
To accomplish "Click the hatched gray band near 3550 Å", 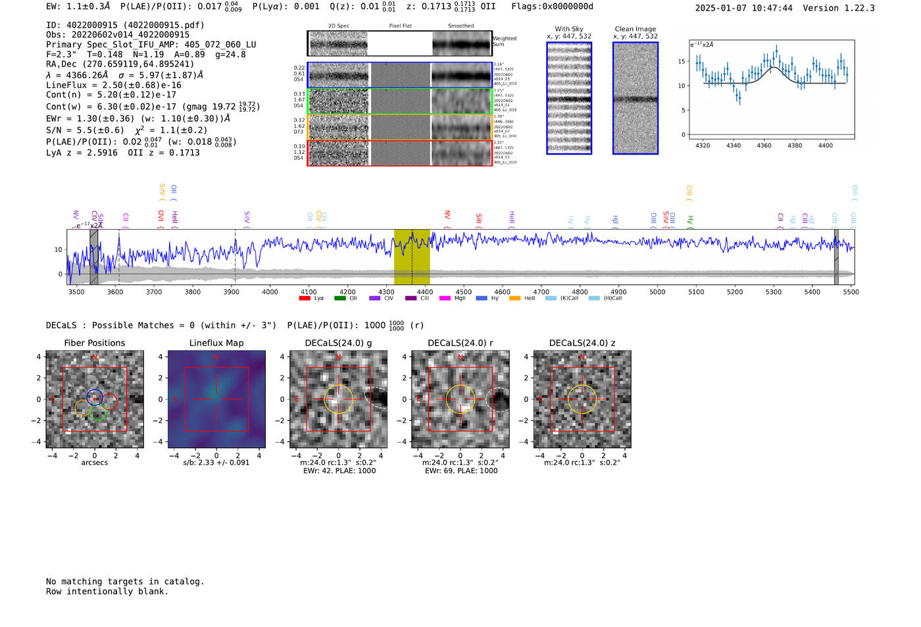I will tap(94, 257).
